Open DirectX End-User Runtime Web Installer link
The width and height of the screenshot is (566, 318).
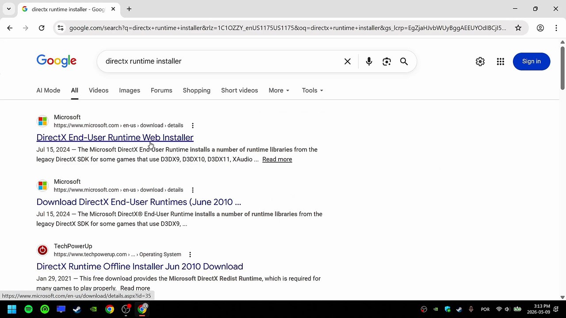click(115, 137)
